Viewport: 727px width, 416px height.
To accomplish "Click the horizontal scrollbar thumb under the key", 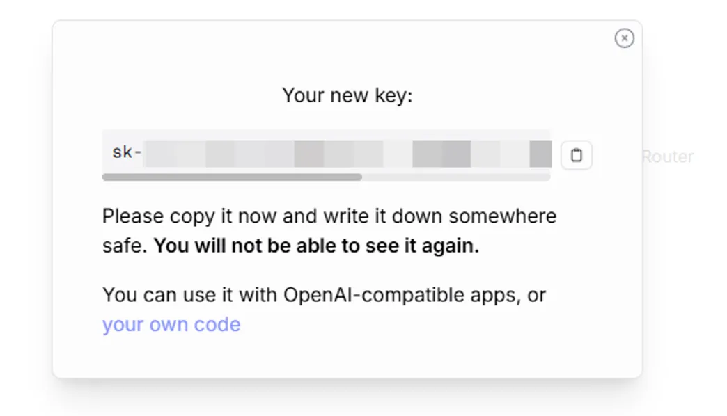I will pos(231,177).
